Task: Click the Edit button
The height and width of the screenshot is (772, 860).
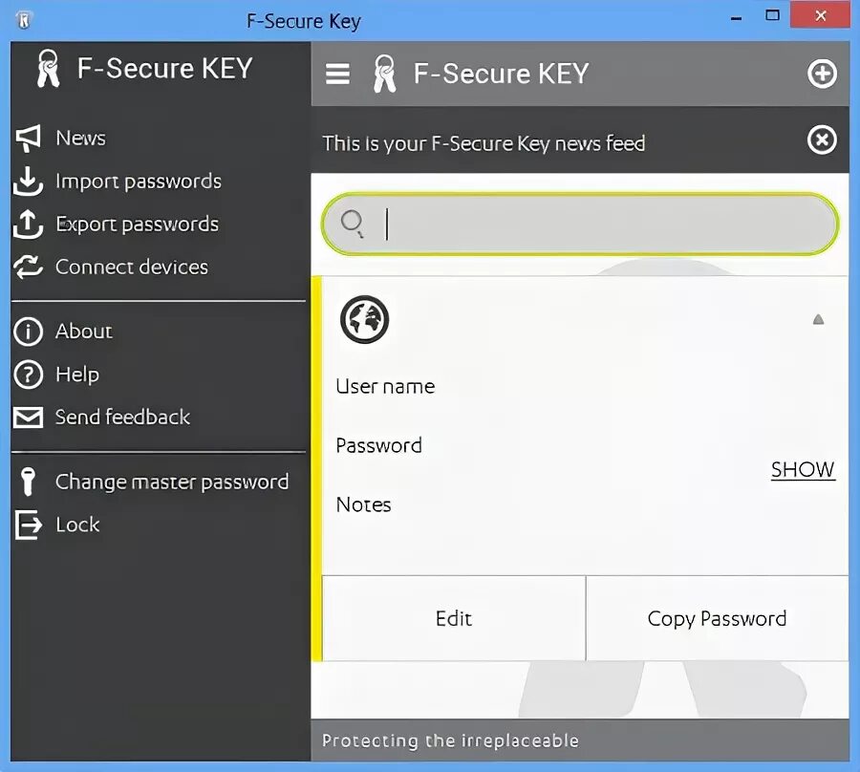Action: point(453,618)
